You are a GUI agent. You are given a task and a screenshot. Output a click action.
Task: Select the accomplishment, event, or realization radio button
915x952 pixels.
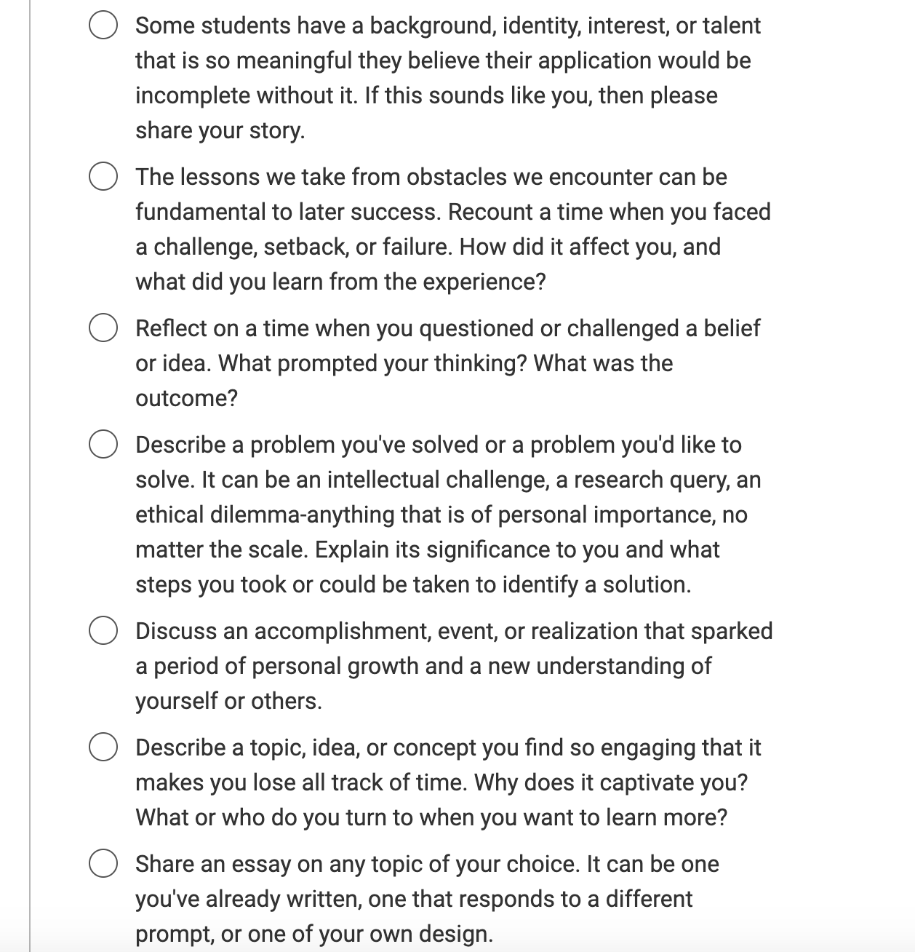coord(103,631)
